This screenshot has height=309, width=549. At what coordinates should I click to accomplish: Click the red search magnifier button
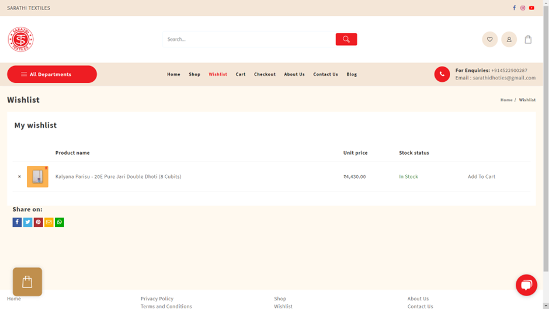[346, 39]
